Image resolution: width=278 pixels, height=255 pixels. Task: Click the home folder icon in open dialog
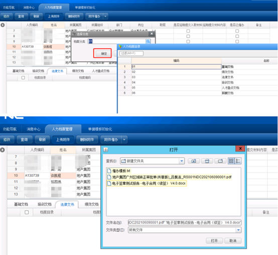coord(207,161)
